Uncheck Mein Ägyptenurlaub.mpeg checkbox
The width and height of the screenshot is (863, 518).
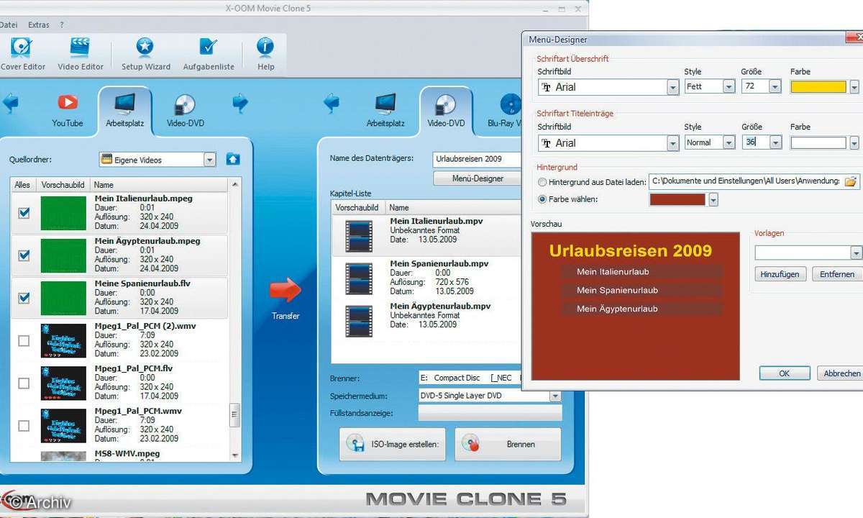tap(24, 255)
